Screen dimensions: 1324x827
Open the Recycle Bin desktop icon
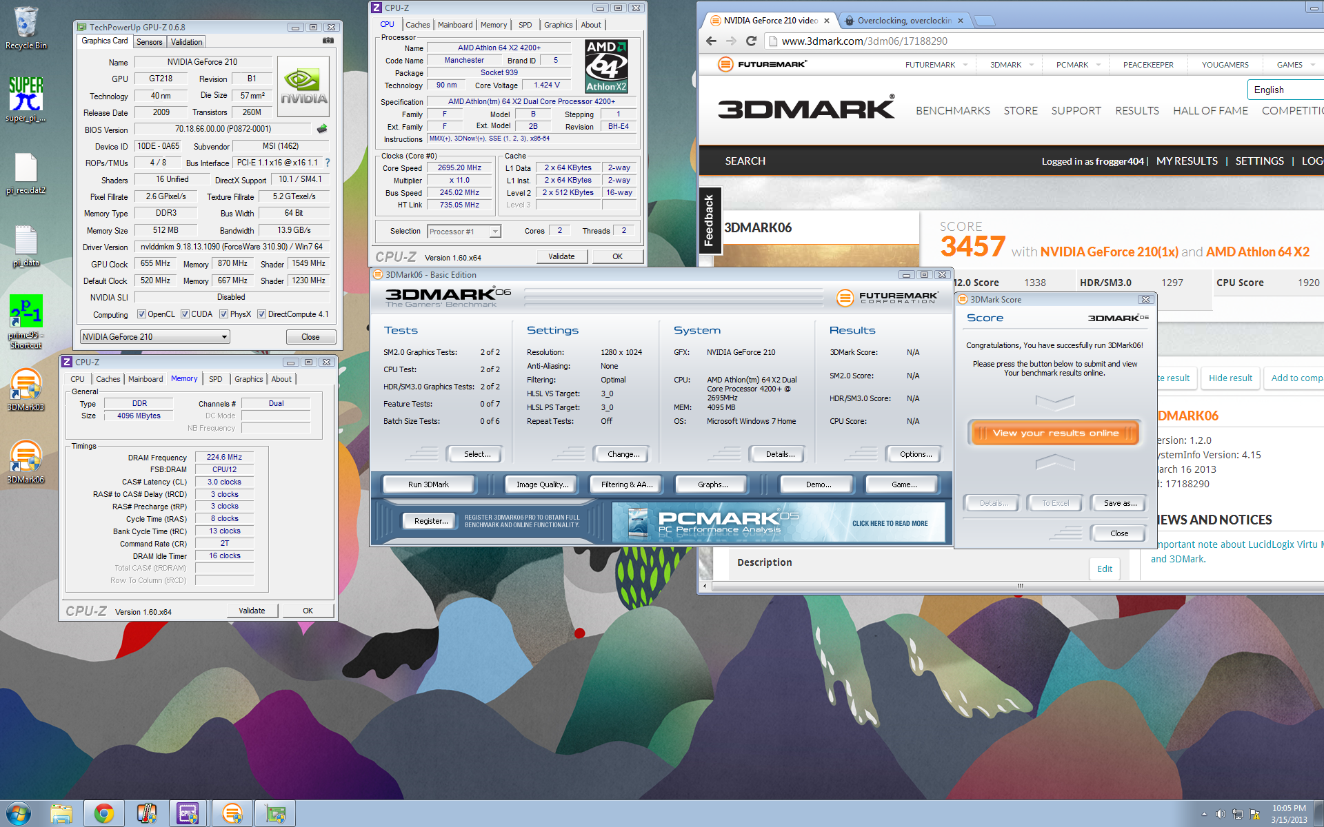(26, 28)
